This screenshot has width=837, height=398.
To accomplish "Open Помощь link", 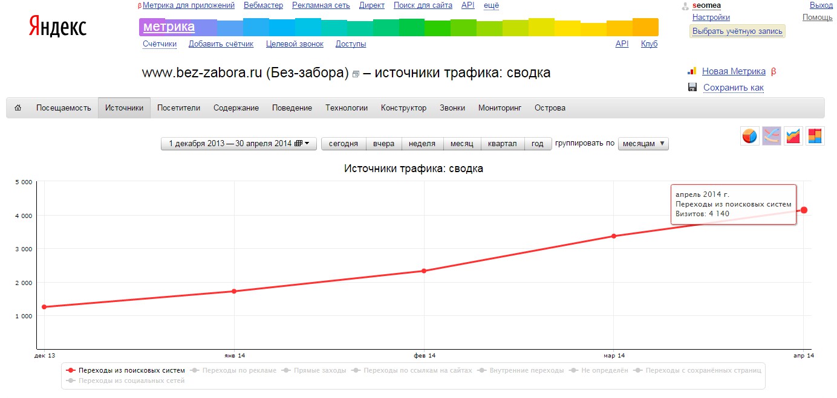I will pyautogui.click(x=818, y=18).
